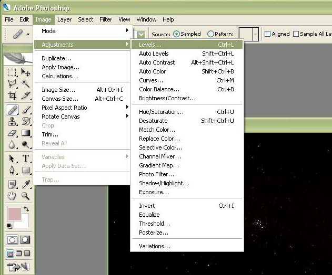The image size is (332, 275).
Task: Click the pattern preview swatch
Action: 246,34
